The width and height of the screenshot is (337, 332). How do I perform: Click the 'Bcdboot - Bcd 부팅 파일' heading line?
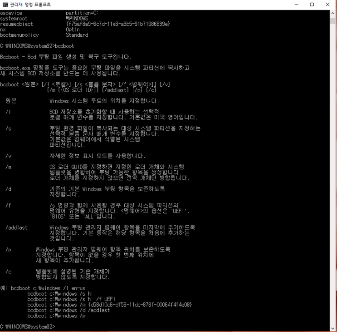[66, 57]
